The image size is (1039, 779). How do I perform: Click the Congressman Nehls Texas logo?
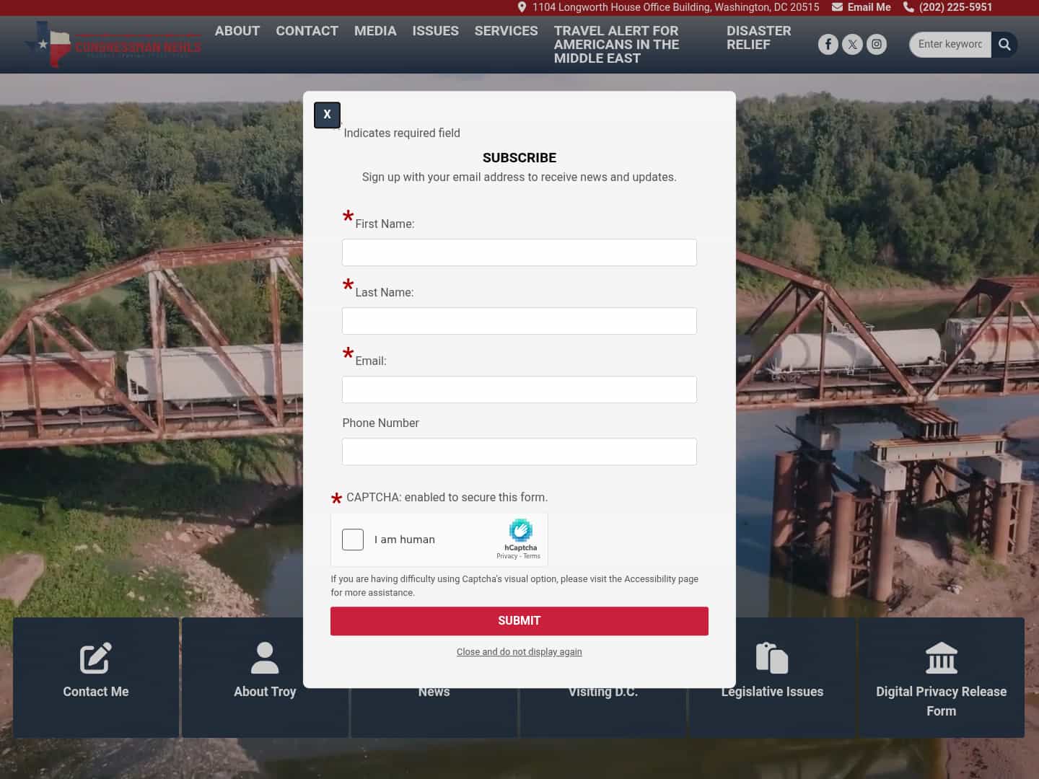pos(113,45)
